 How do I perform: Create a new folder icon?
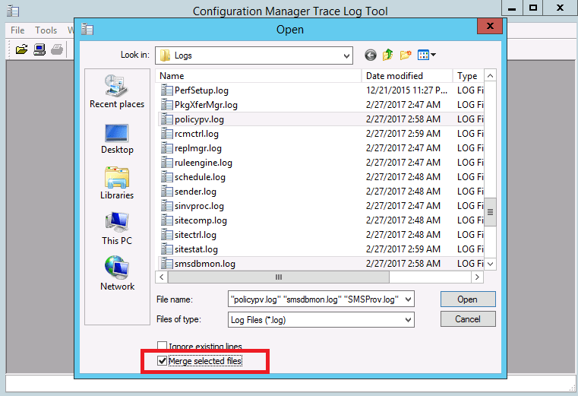(x=406, y=55)
